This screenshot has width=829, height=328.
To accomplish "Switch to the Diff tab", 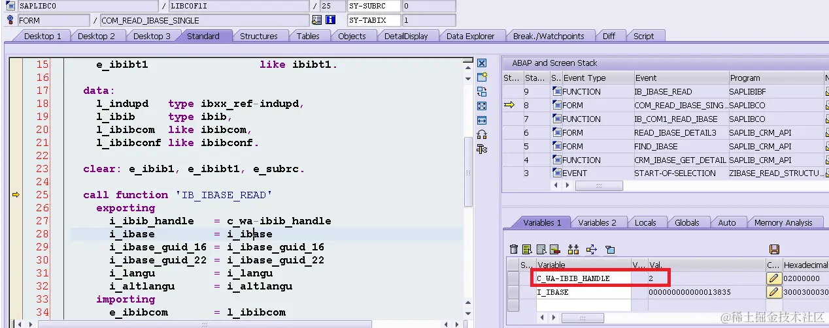I will 609,37.
